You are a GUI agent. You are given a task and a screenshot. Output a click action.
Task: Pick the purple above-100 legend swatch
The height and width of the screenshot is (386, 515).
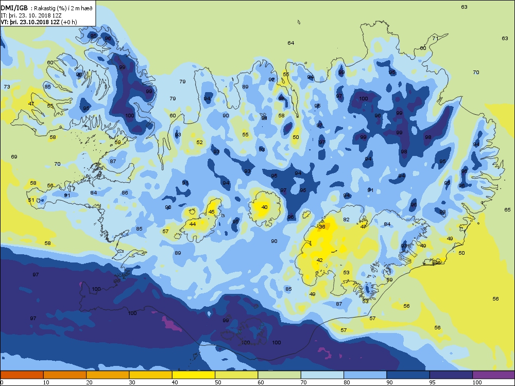click(x=494, y=375)
